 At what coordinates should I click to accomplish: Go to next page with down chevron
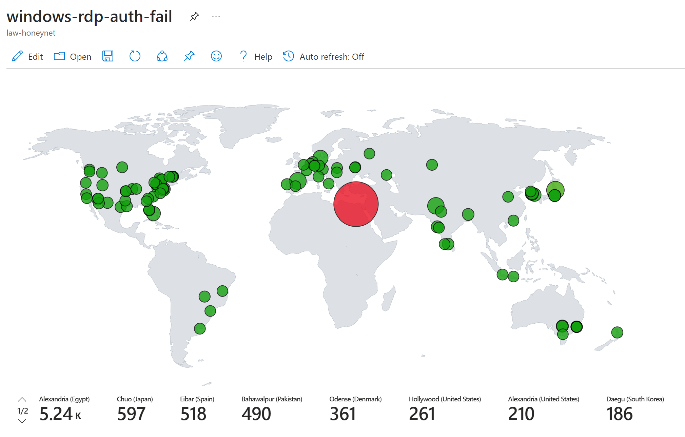22,421
